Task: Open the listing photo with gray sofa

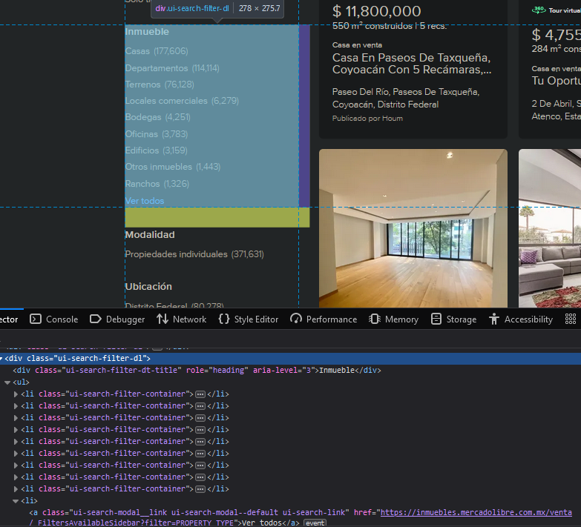Action: (x=550, y=228)
